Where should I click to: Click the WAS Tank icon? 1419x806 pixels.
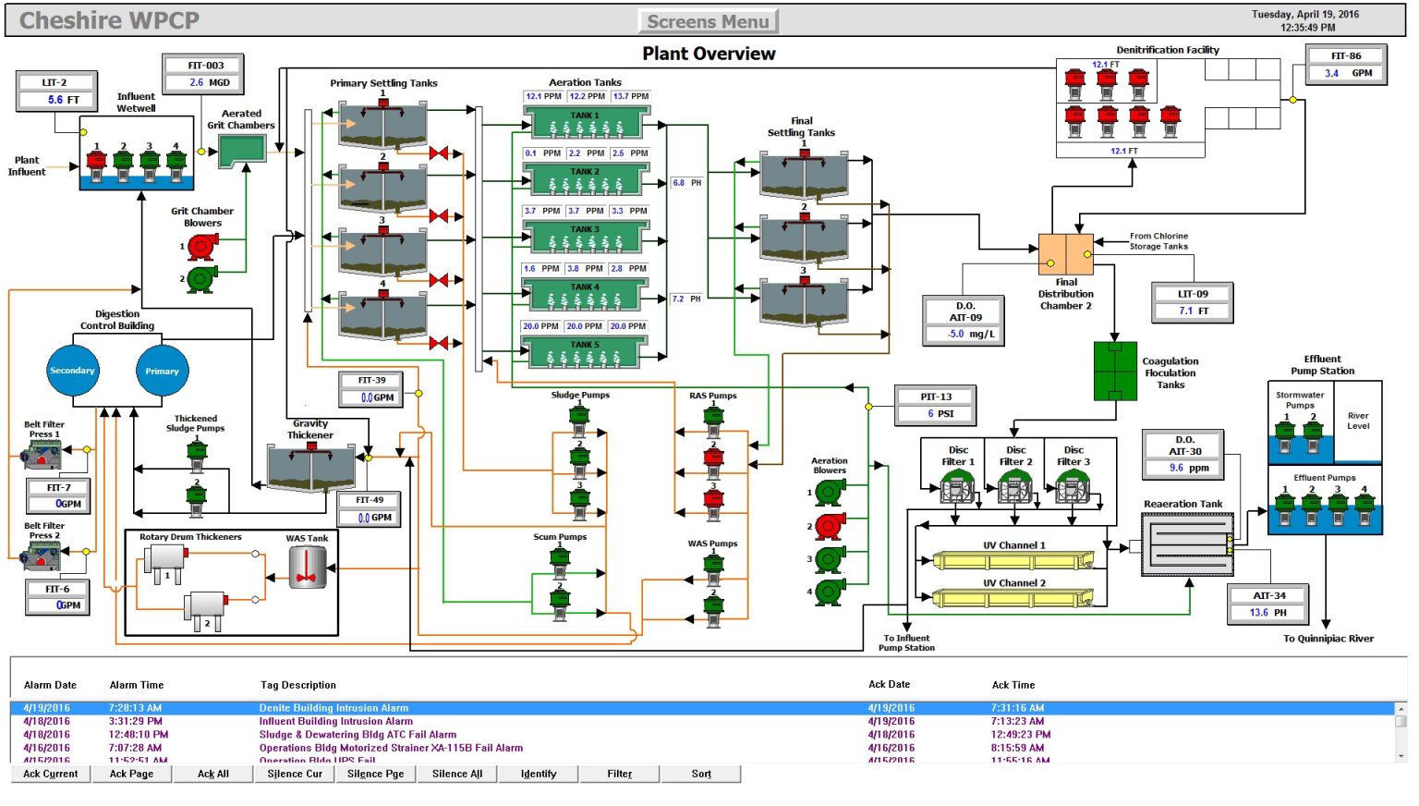click(307, 568)
